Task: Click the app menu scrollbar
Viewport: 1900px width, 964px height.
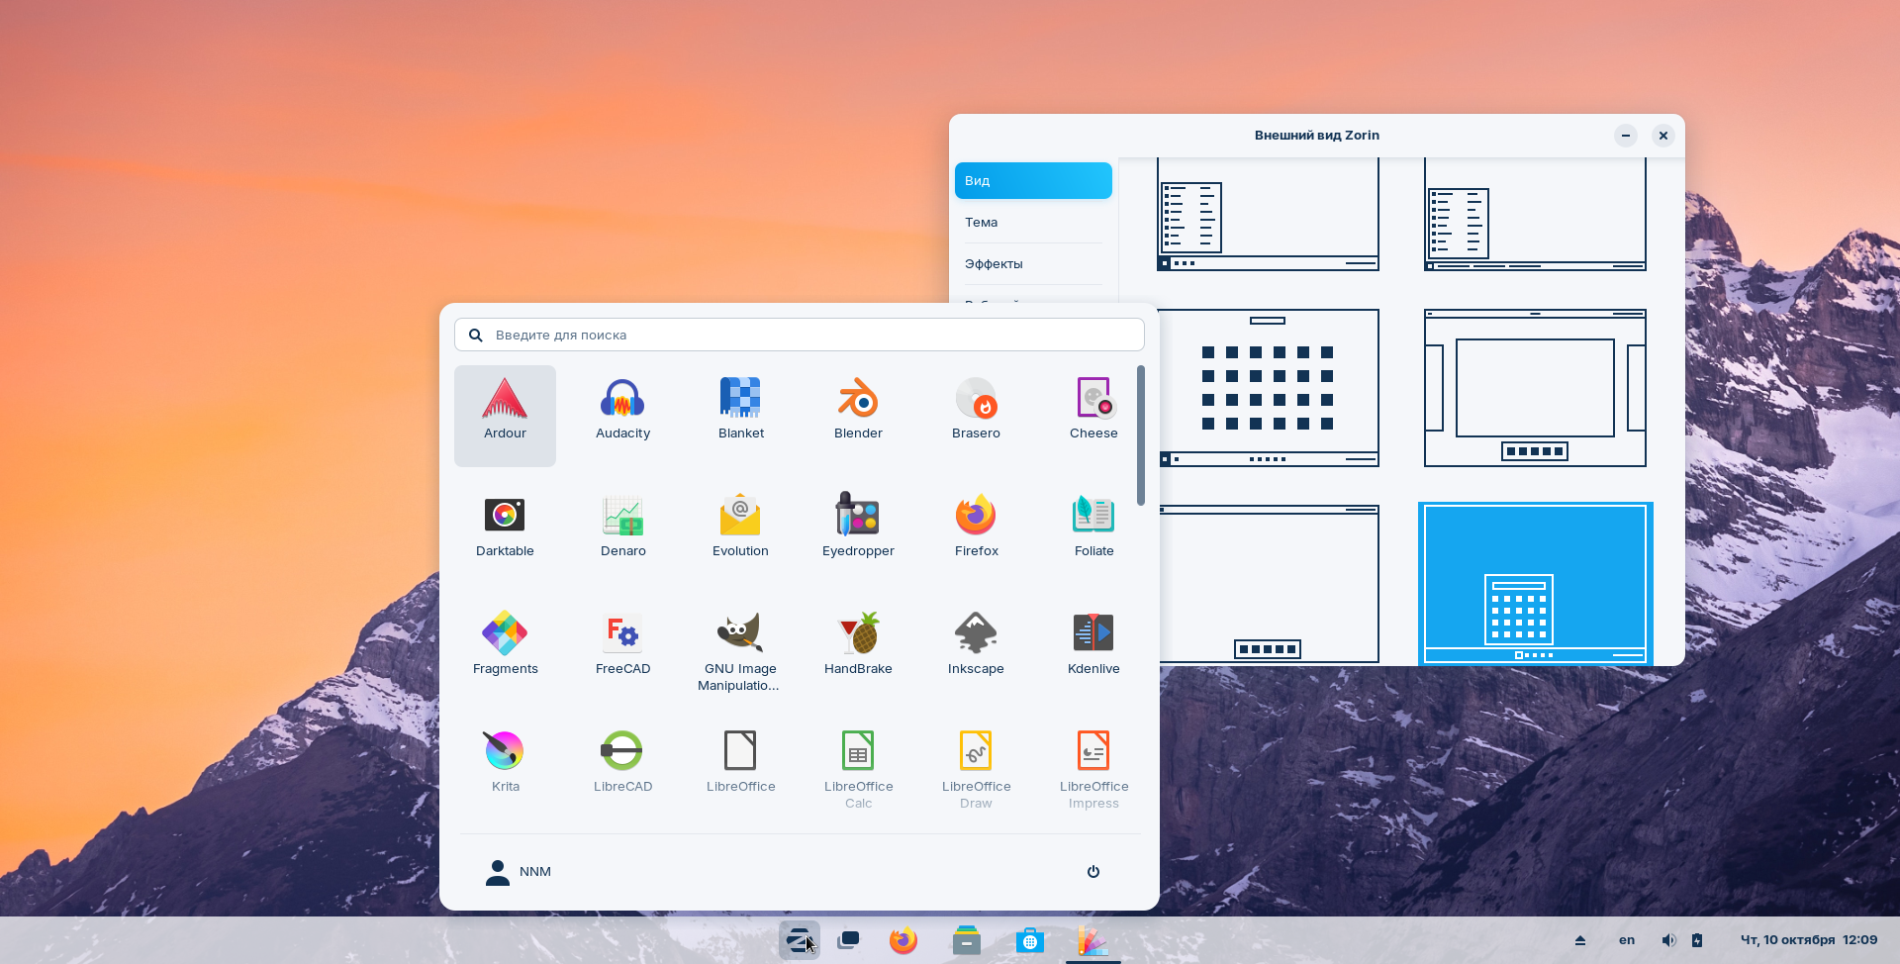Action: (1141, 435)
